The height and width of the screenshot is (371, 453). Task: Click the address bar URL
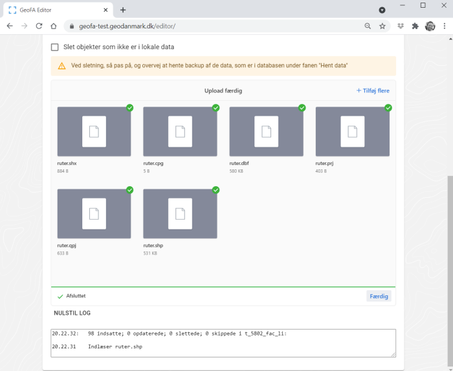pos(127,26)
